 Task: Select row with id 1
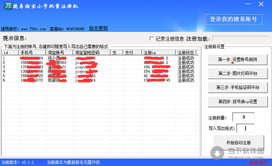pyautogui.click(x=100, y=58)
